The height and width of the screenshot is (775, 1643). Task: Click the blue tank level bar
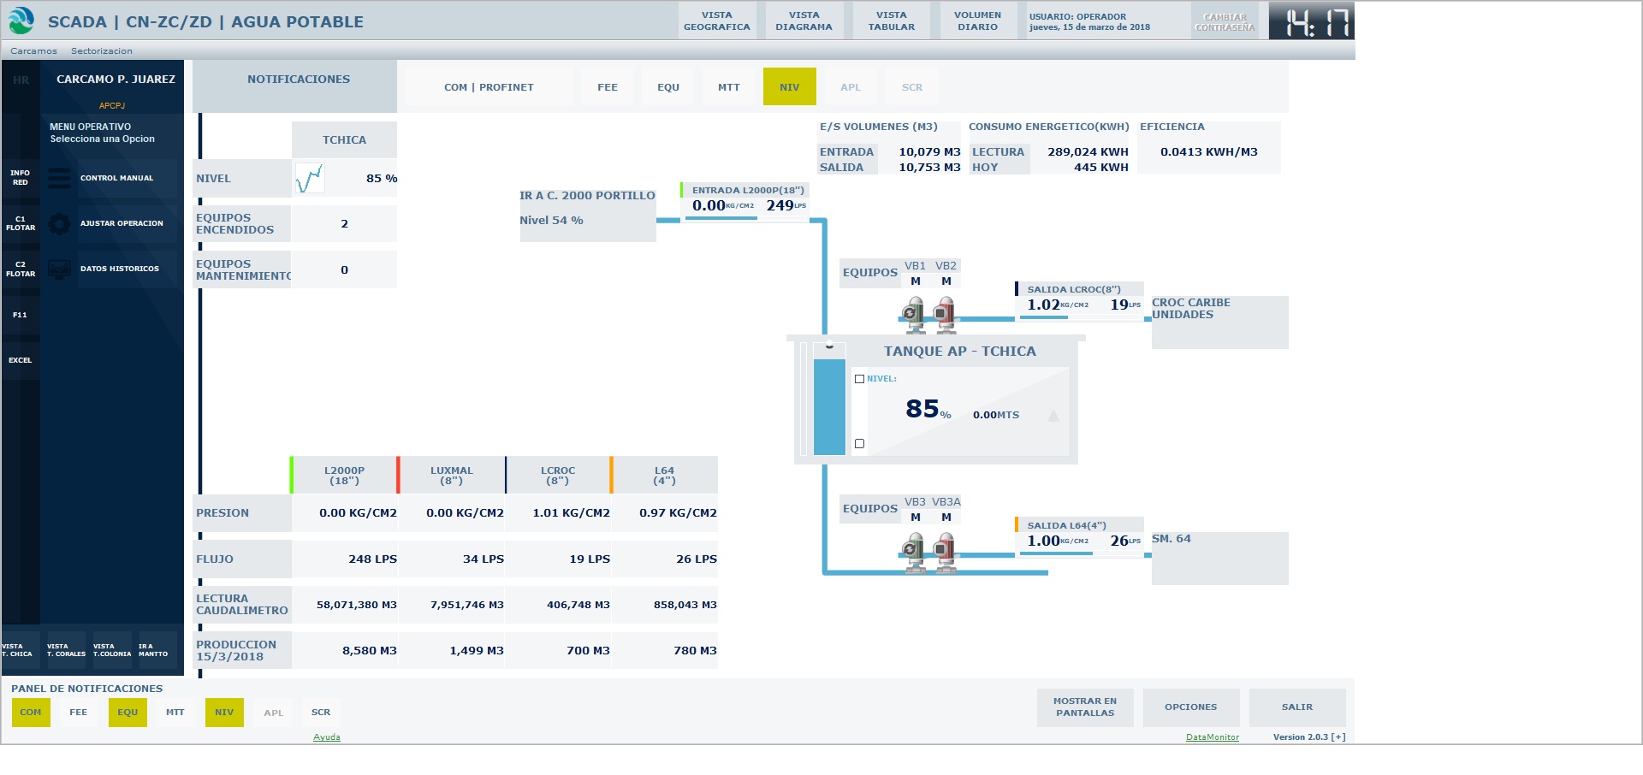point(828,406)
